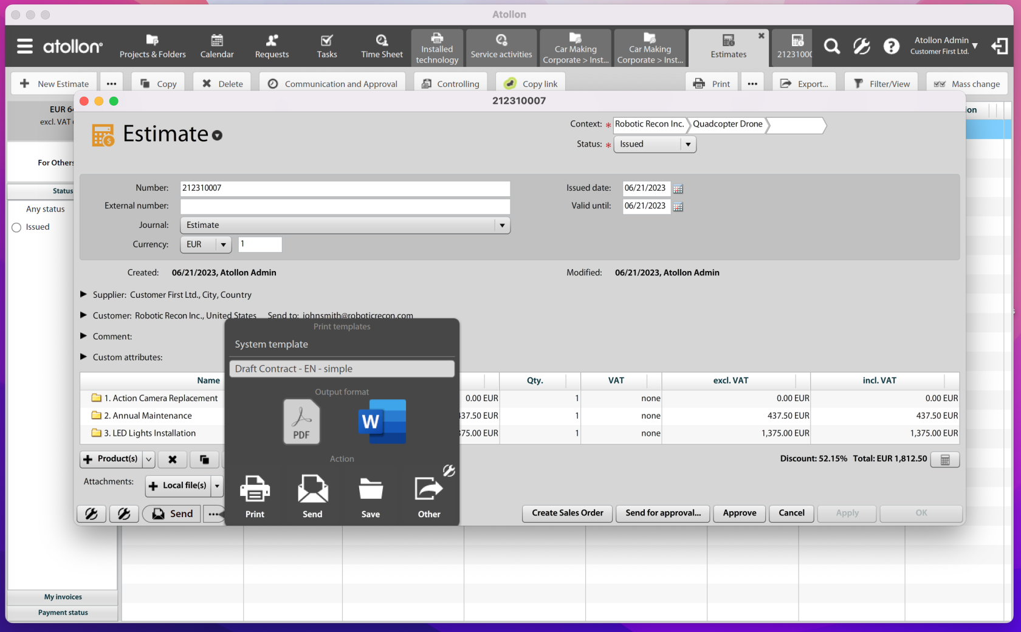Switch to Projects & Folders tab
This screenshot has width=1021, height=632.
click(153, 47)
